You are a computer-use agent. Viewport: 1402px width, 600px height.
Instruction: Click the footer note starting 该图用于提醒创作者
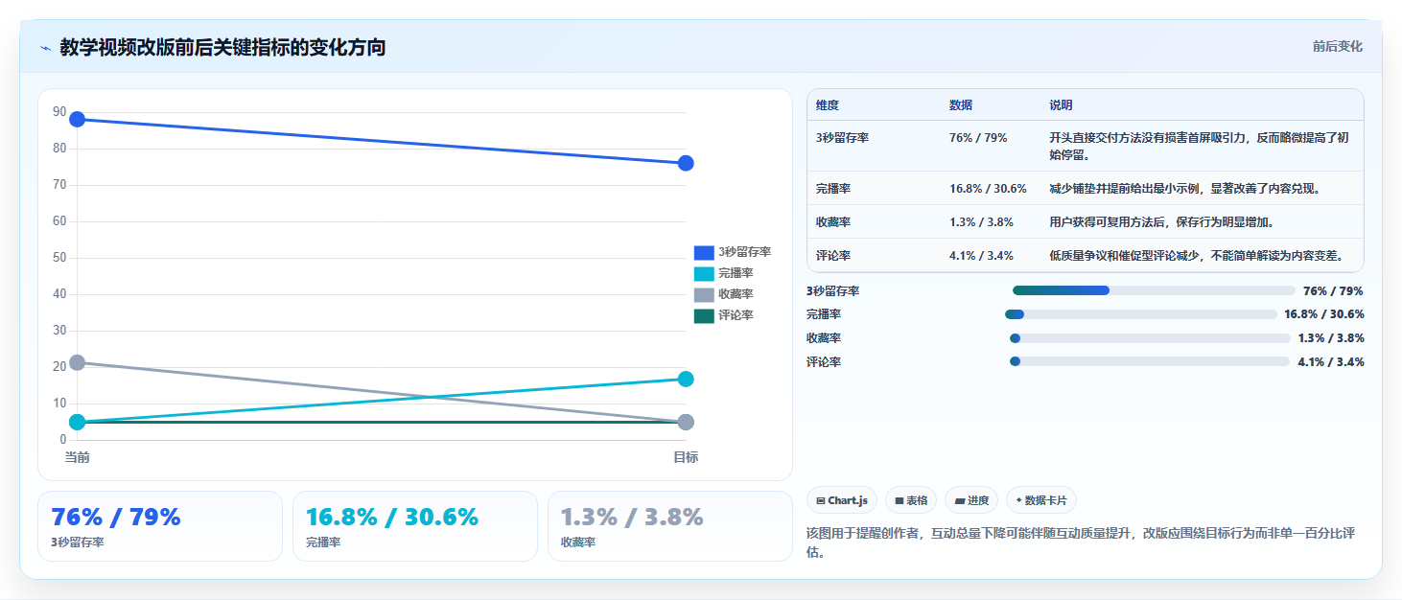tap(1080, 542)
